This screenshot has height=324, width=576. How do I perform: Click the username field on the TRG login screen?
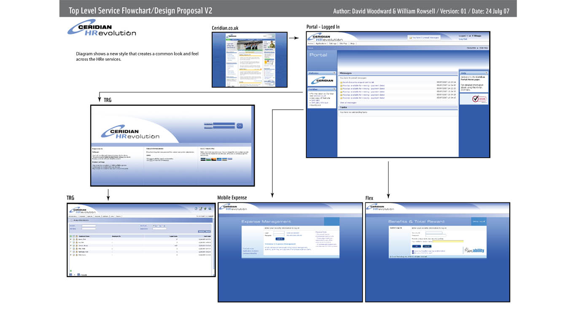(224, 124)
